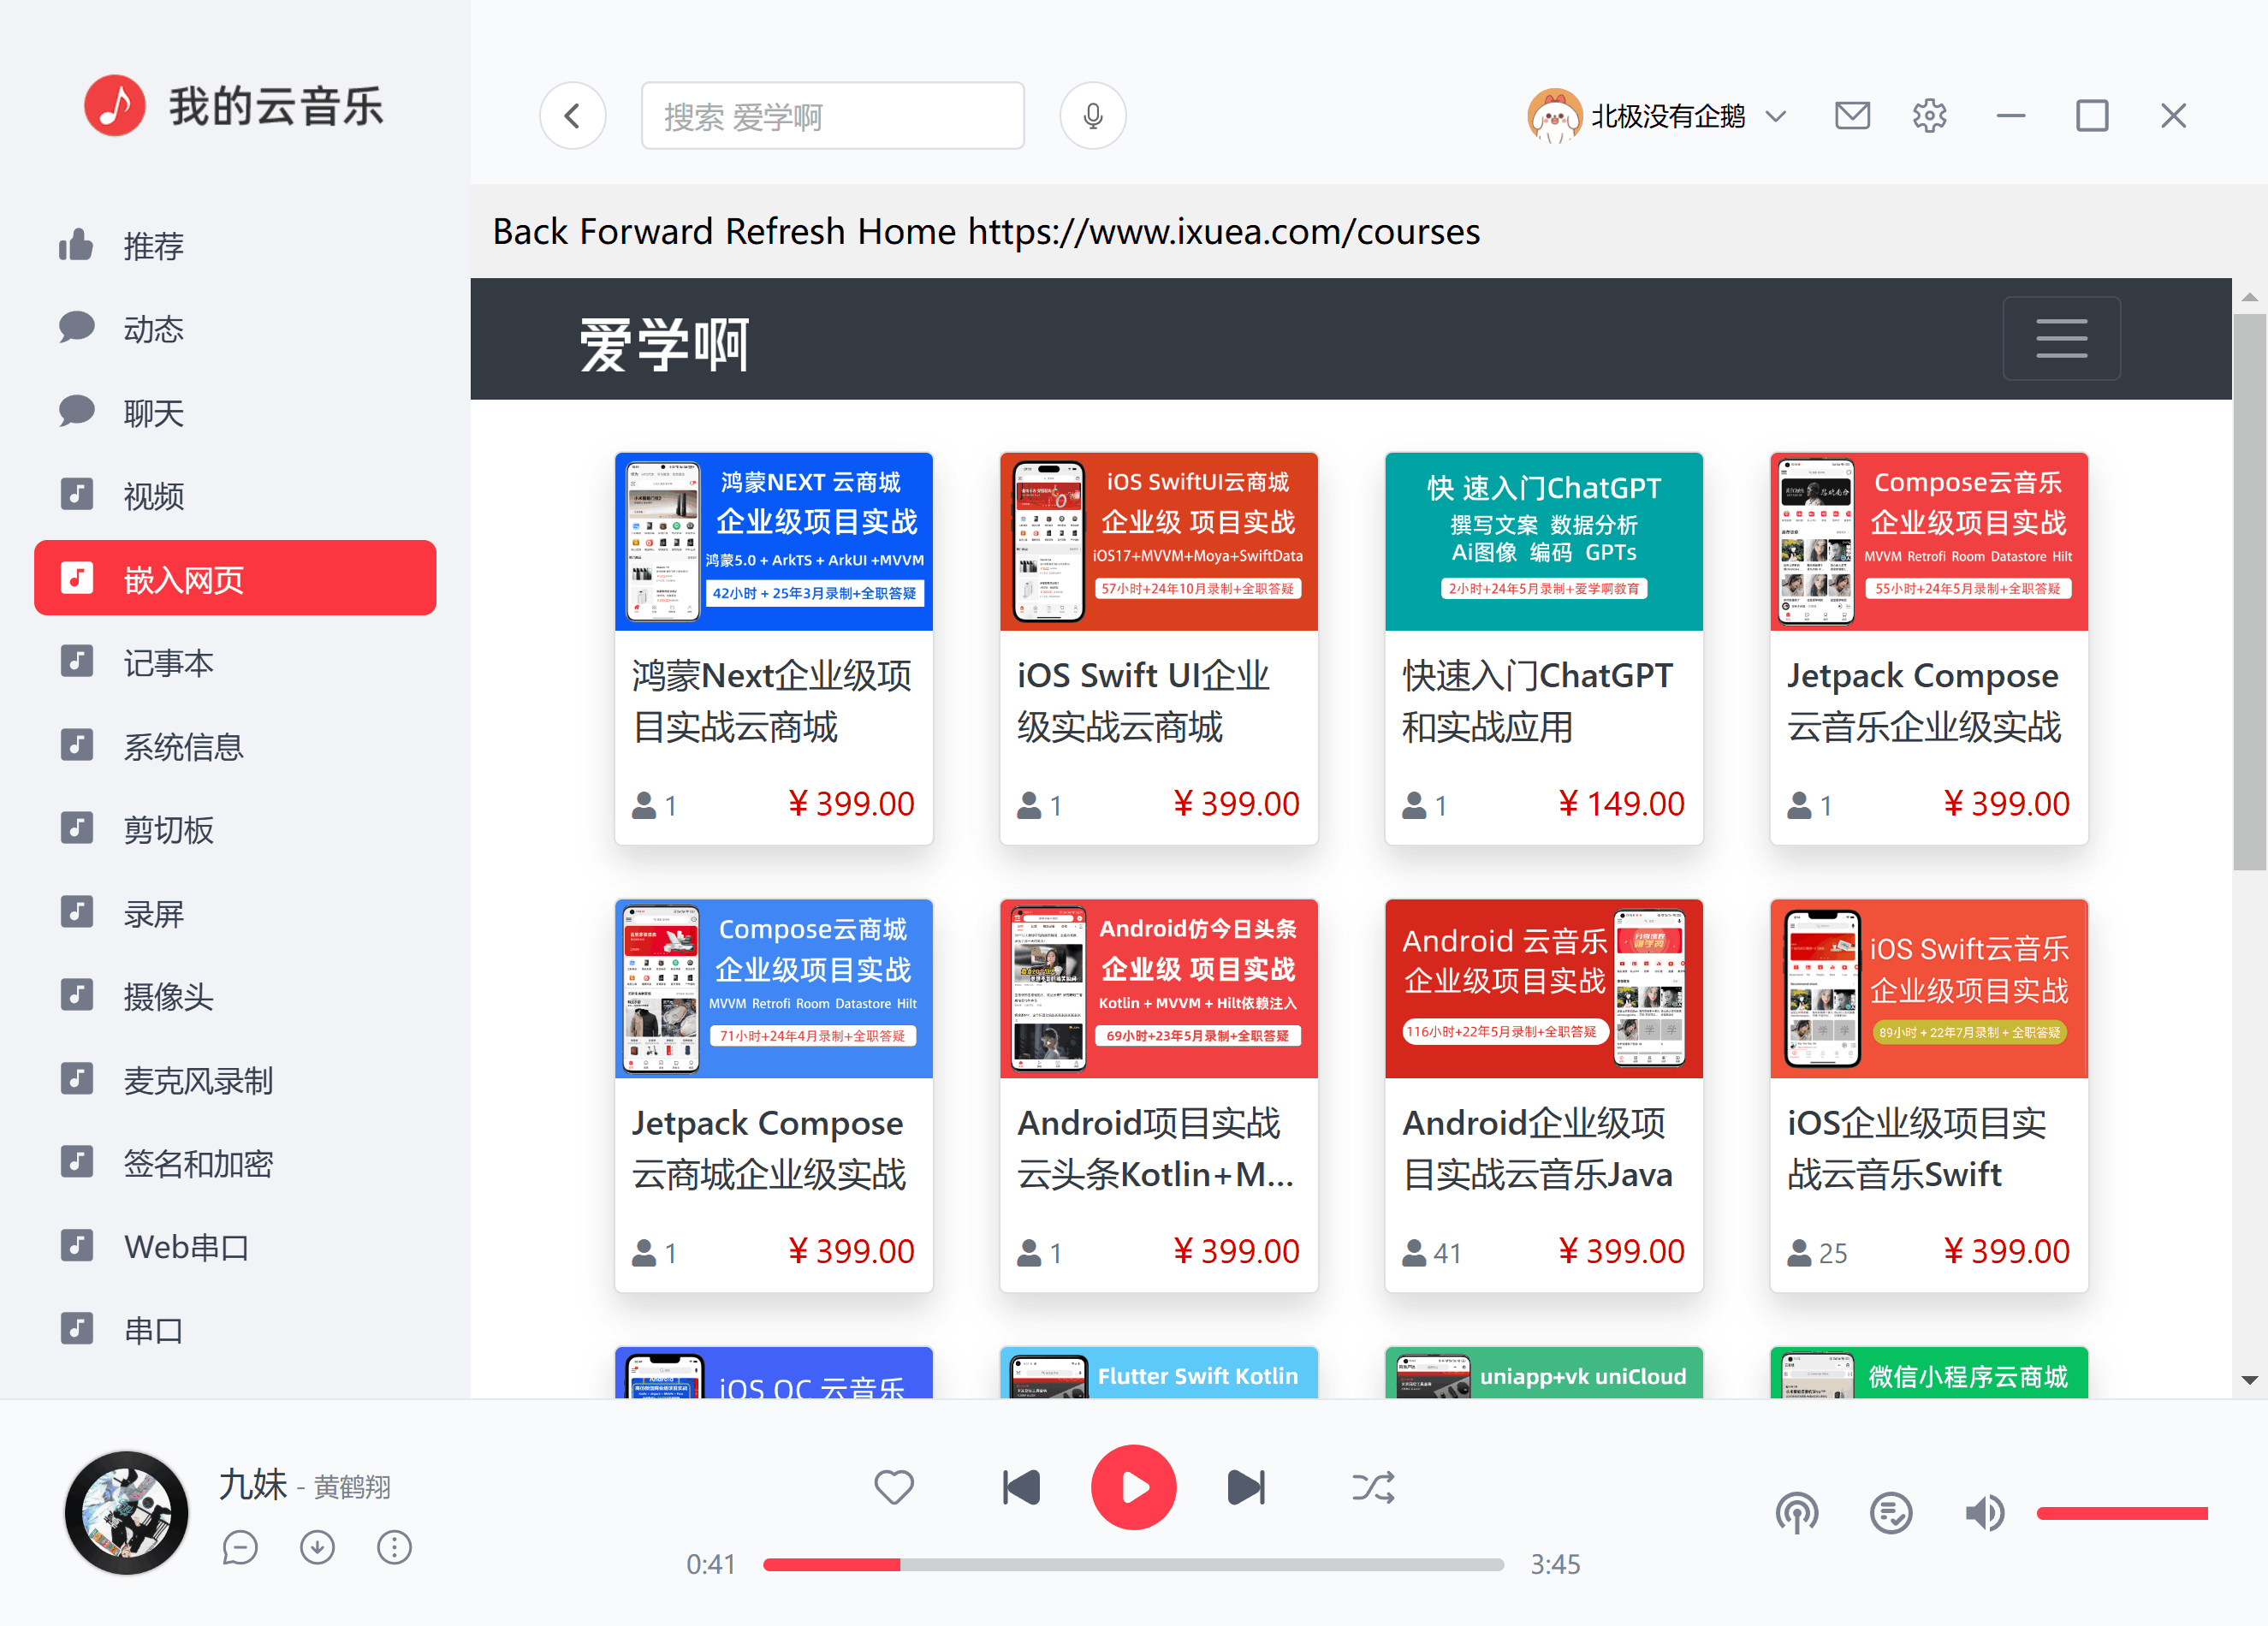Open the Jetpack Compose云商城企业级实战 course

[x=773, y=1096]
